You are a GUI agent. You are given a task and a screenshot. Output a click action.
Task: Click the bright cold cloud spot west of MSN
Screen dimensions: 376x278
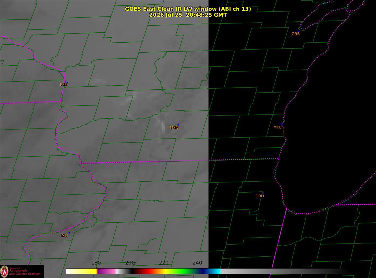click(163, 127)
